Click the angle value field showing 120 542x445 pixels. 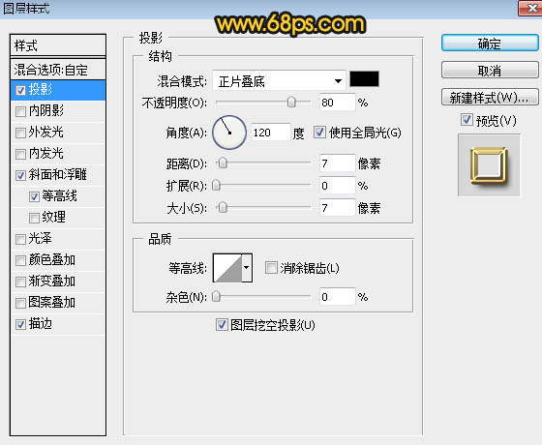tap(271, 133)
